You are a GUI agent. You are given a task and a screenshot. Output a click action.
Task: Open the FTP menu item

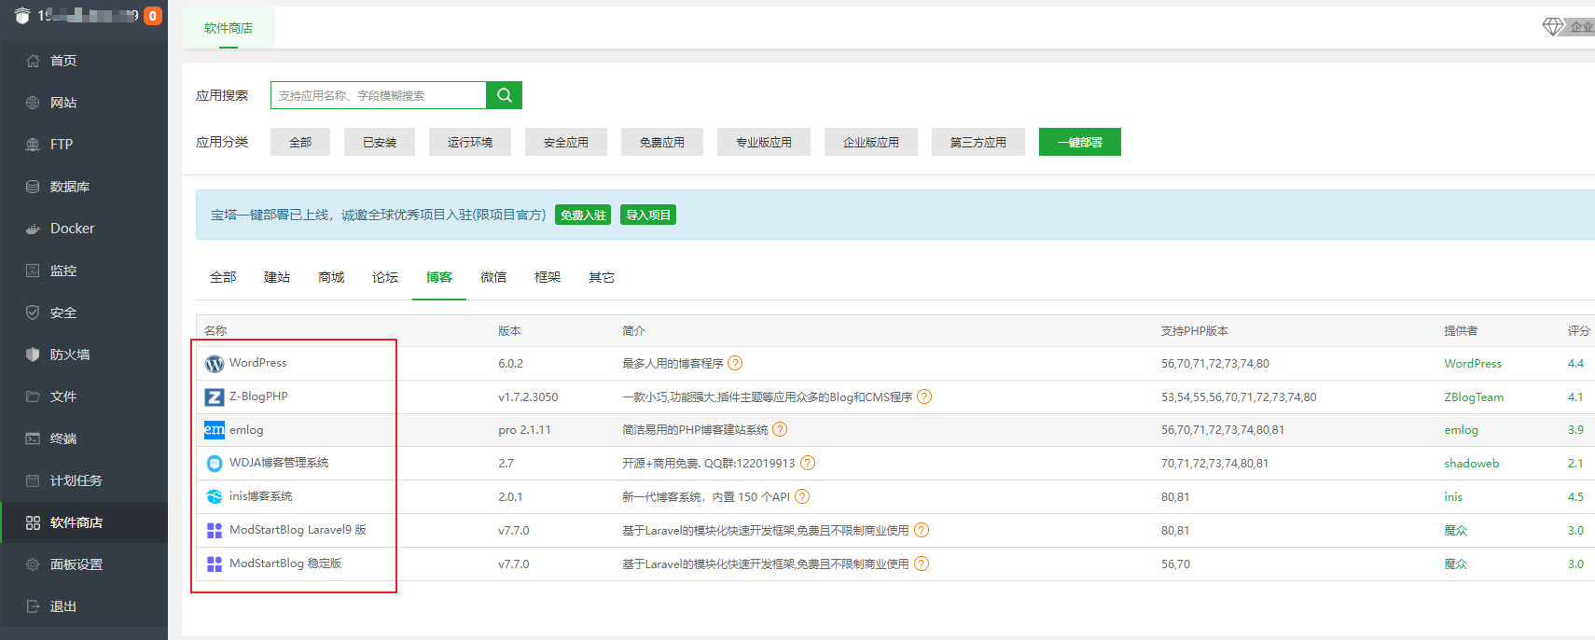(84, 145)
